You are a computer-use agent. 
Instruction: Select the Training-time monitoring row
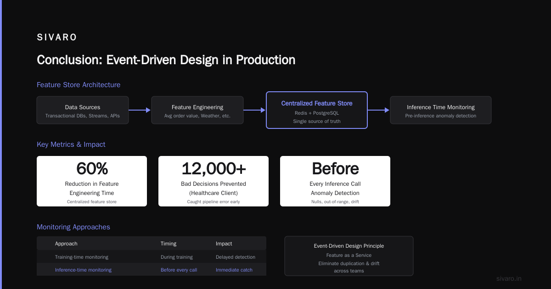coord(152,257)
